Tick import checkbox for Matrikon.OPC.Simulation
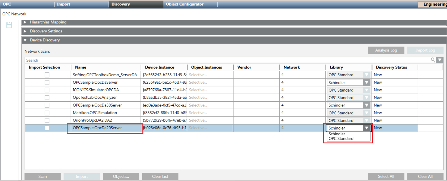The height and width of the screenshot is (181, 447). 47,113
